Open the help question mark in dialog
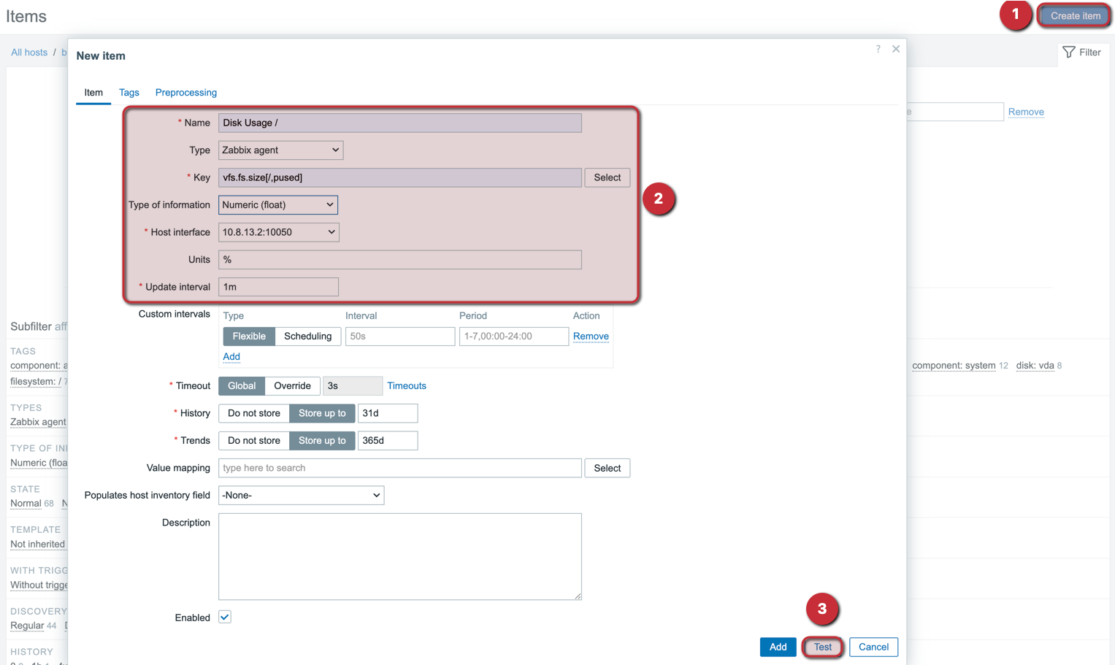Image resolution: width=1115 pixels, height=665 pixels. tap(878, 49)
